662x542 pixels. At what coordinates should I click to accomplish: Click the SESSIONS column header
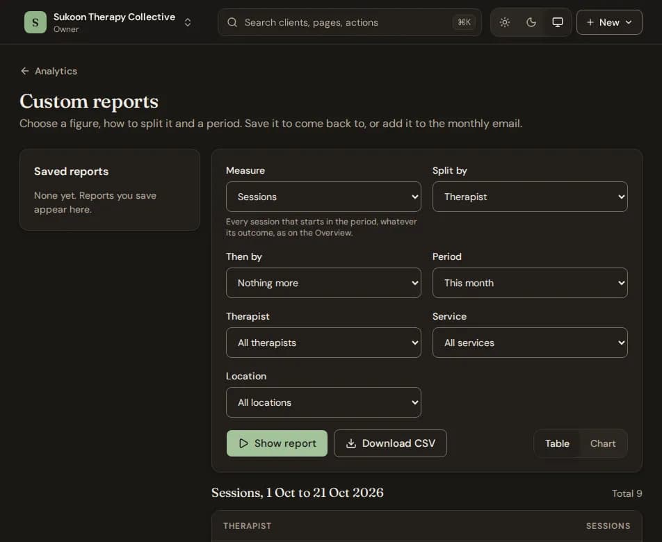coord(608,526)
